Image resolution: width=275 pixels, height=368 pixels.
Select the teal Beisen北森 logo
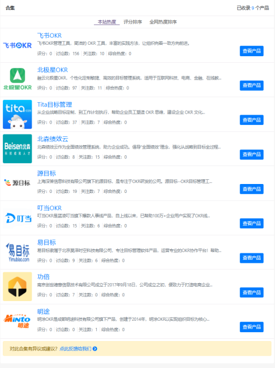(17, 149)
